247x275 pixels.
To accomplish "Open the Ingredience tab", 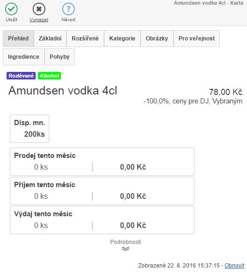I will click(x=23, y=57).
